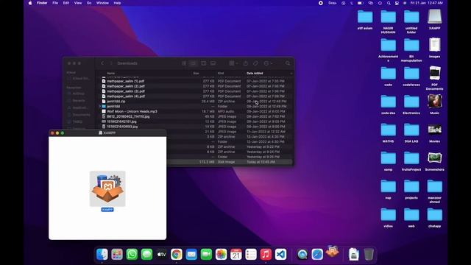
Task: Click the Tags icon in Finder toolbar
Action: [255, 63]
